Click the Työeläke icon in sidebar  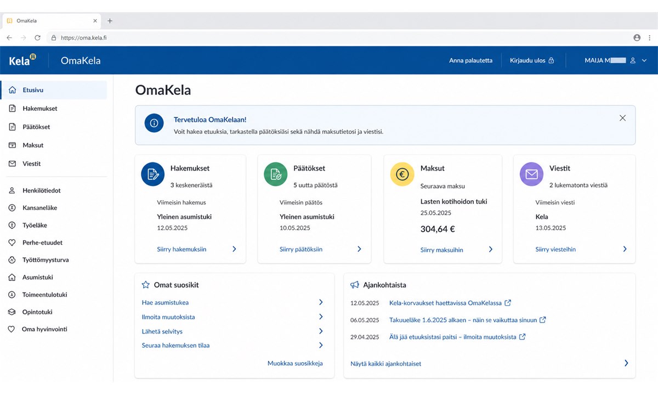[12, 225]
